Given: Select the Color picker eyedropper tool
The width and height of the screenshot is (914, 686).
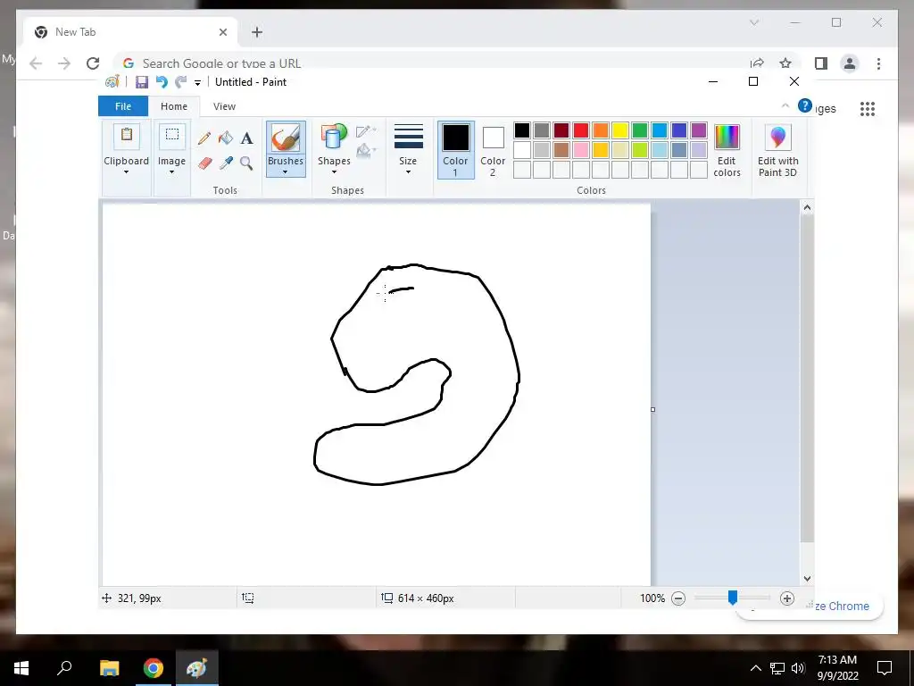Looking at the screenshot, I should point(226,163).
